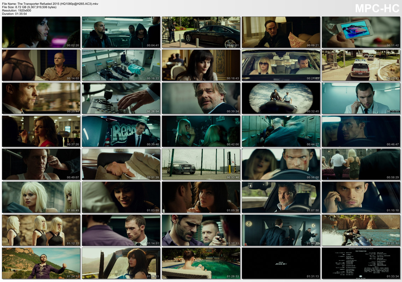
Task: Open the credits title frame at 01:31:13
Action: tap(281, 263)
